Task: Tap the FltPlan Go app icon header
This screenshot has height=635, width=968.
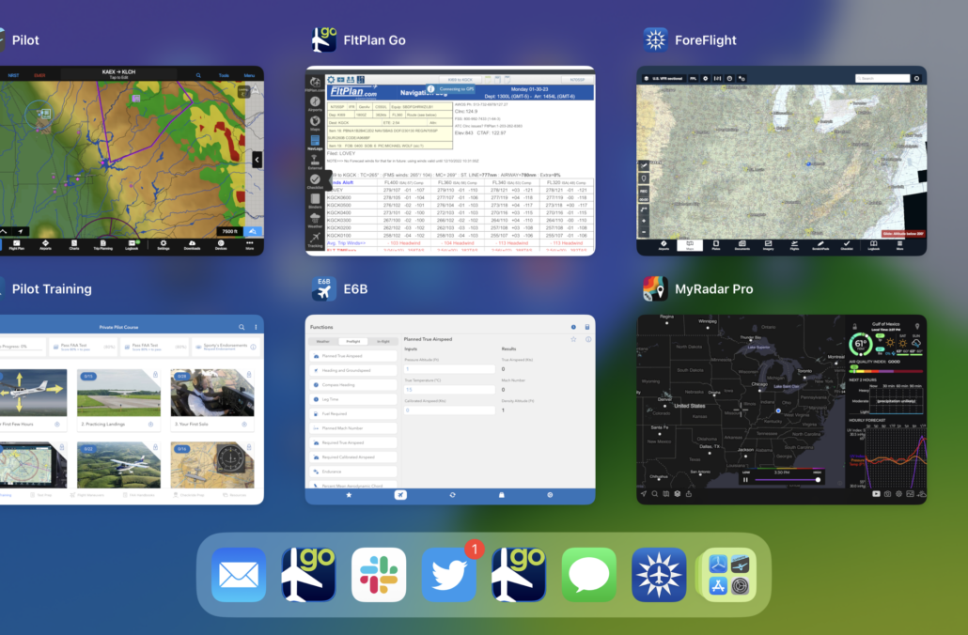Action: (x=323, y=40)
